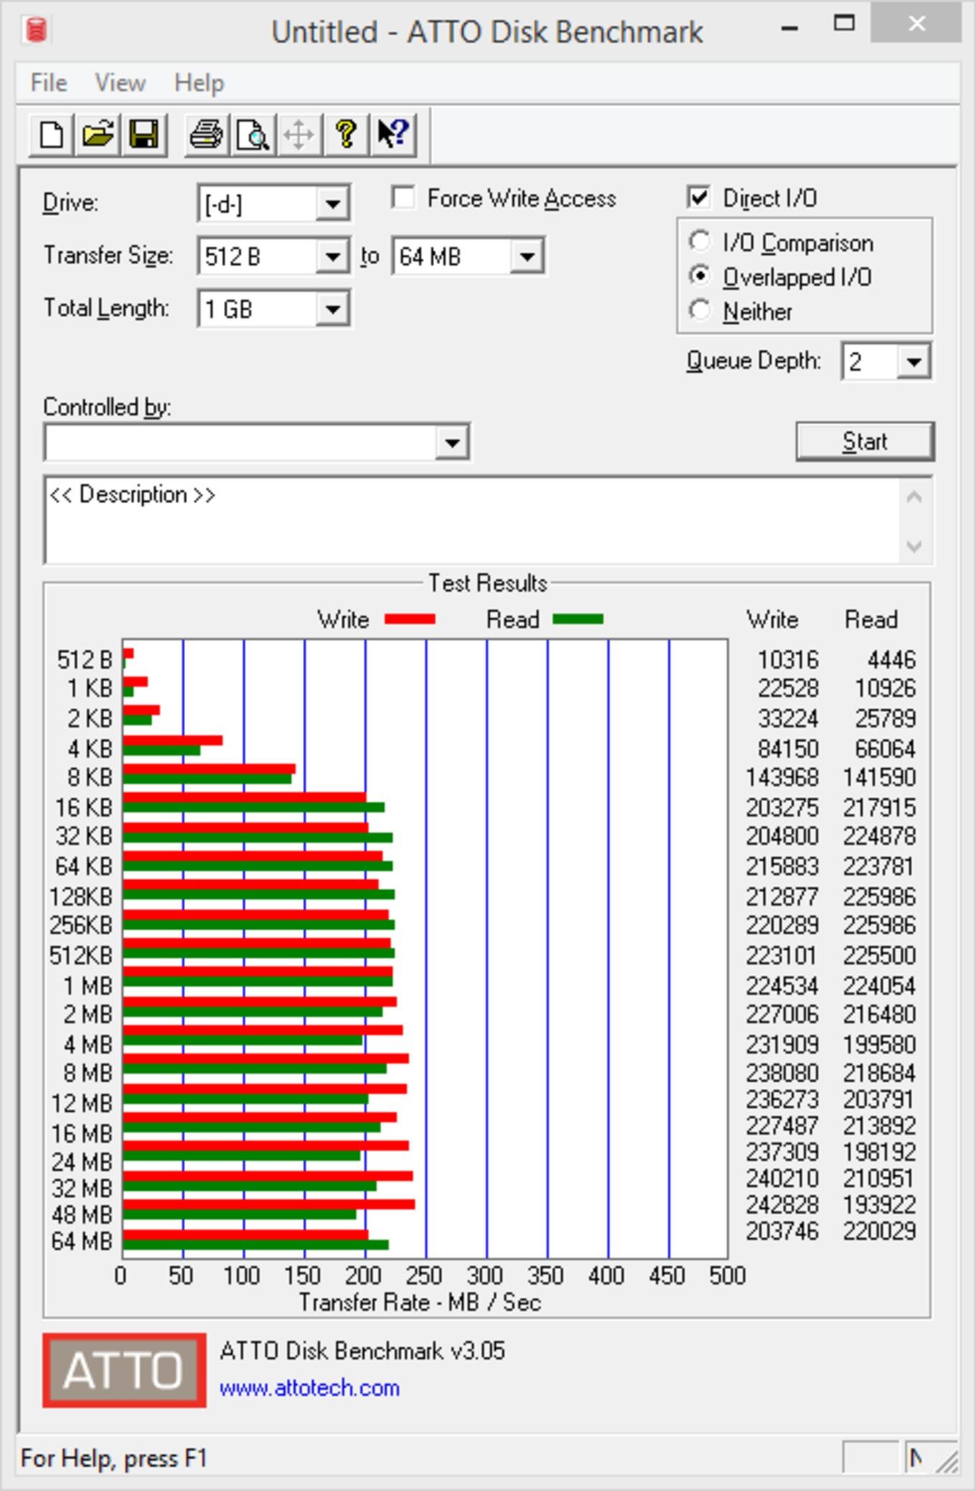Open the Queue Depth dropdown
Screen dimensions: 976x1491
914,362
